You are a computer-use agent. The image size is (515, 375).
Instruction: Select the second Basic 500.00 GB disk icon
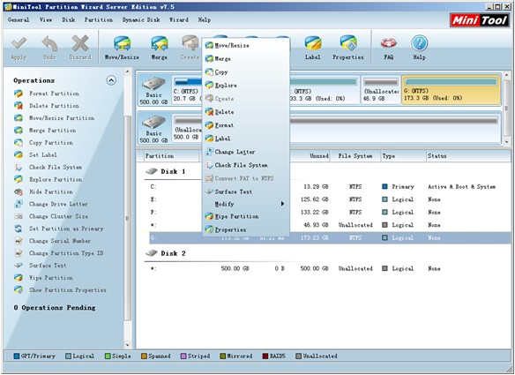[x=153, y=129]
